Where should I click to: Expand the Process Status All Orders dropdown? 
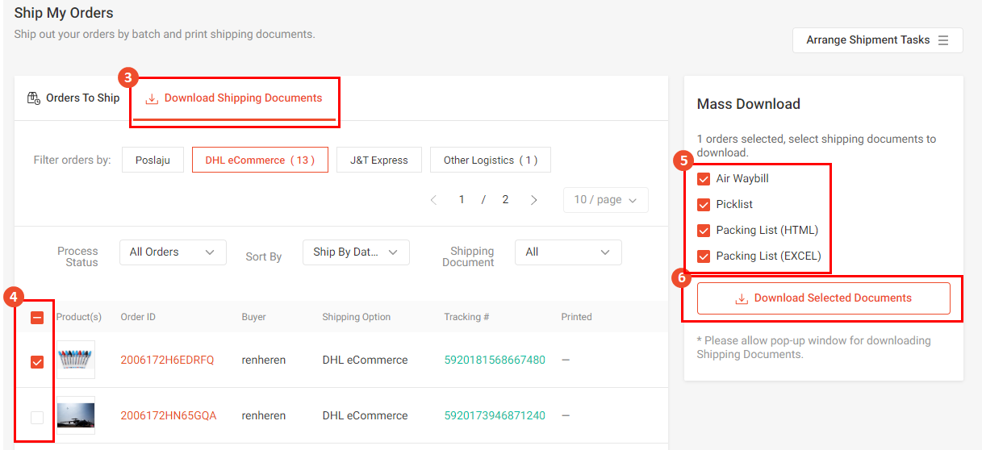(x=173, y=252)
